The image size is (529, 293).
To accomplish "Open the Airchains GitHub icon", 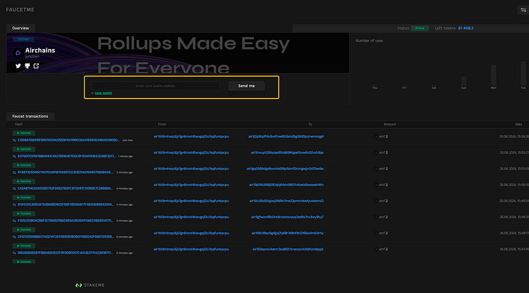I will click(27, 66).
